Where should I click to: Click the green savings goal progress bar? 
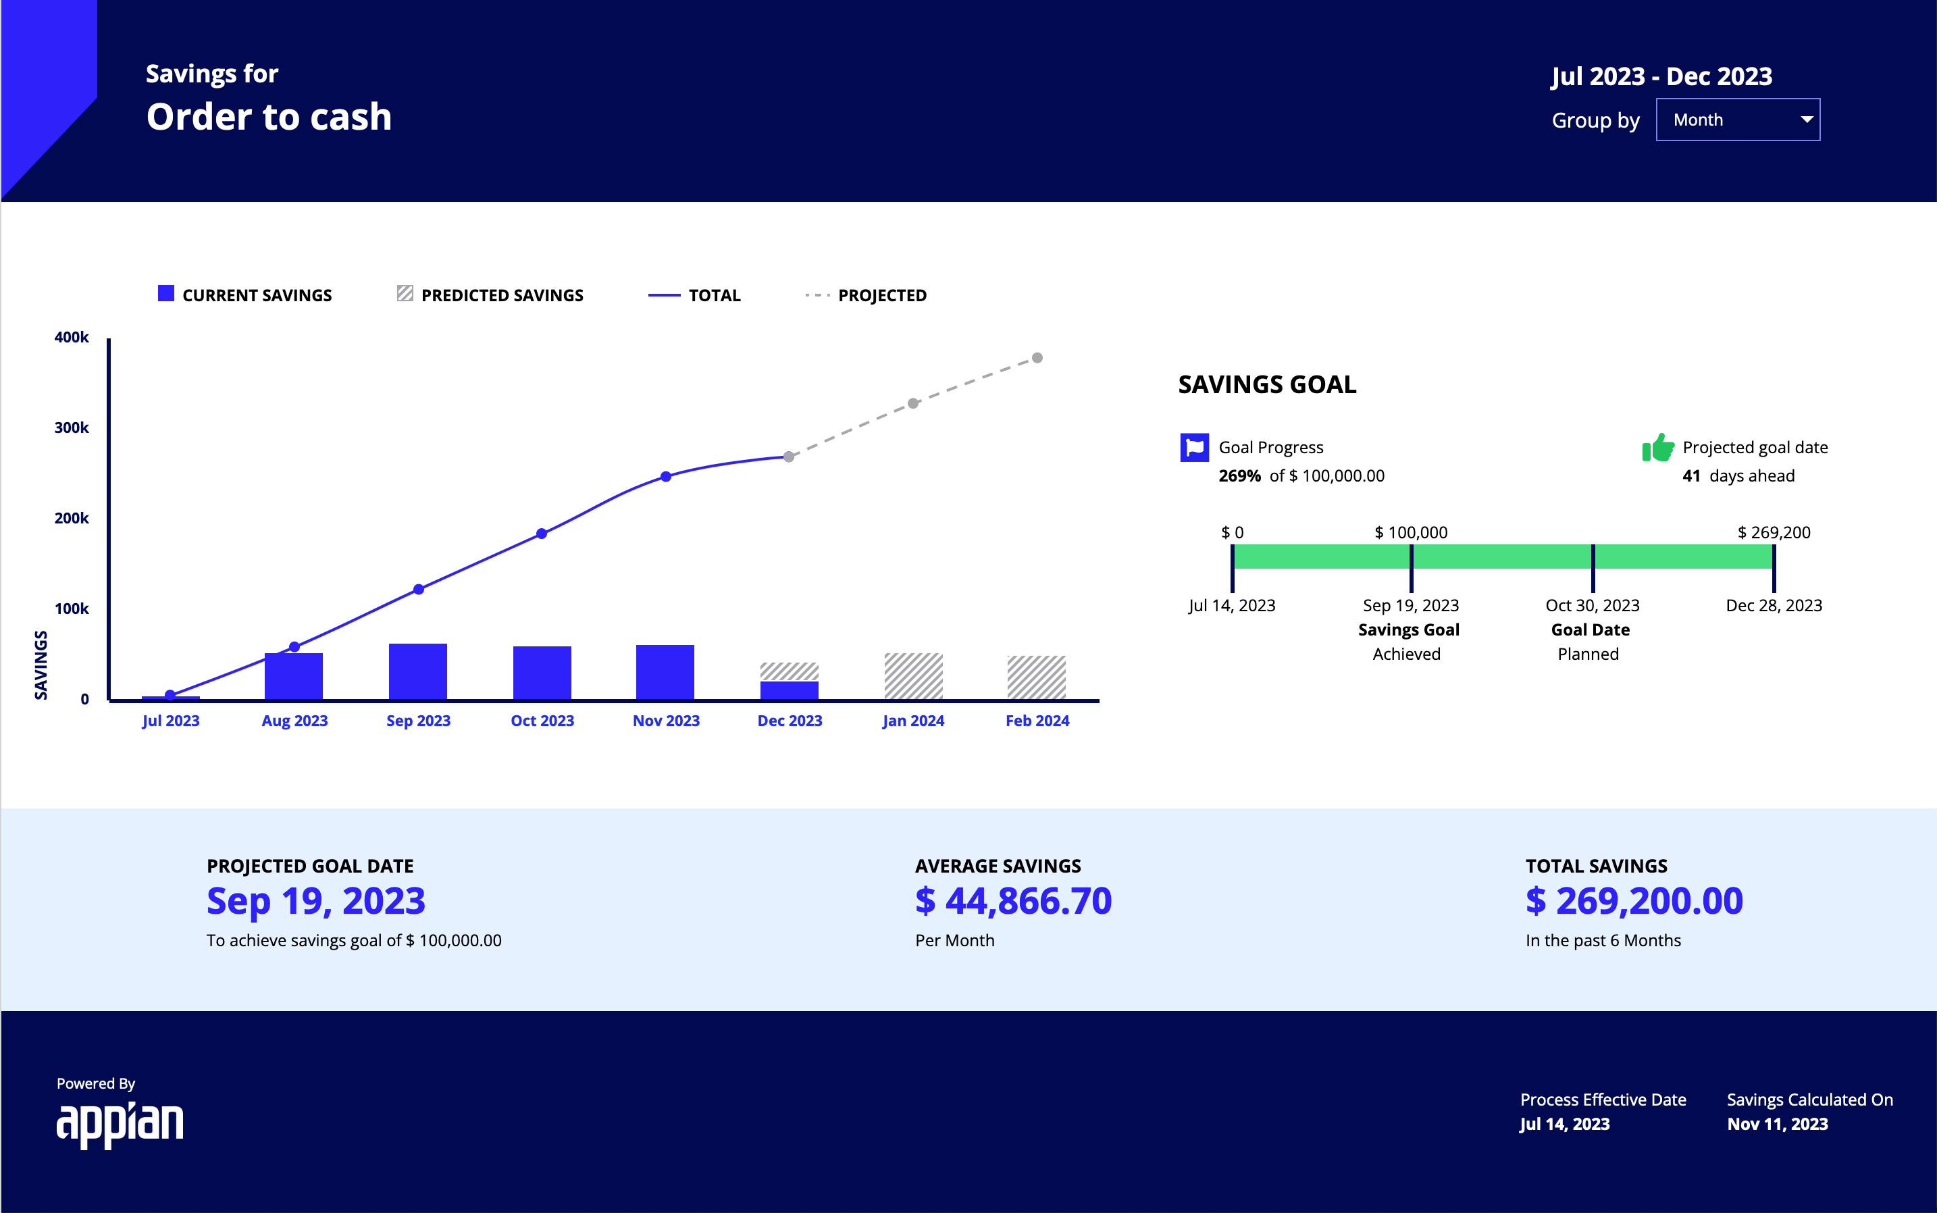click(1503, 557)
